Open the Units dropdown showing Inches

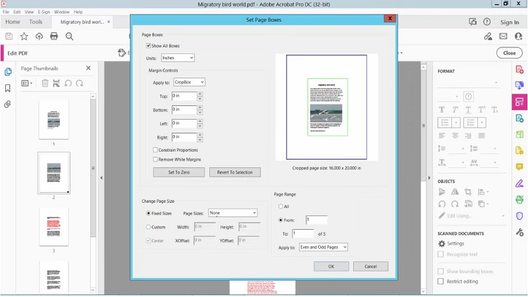click(x=178, y=58)
